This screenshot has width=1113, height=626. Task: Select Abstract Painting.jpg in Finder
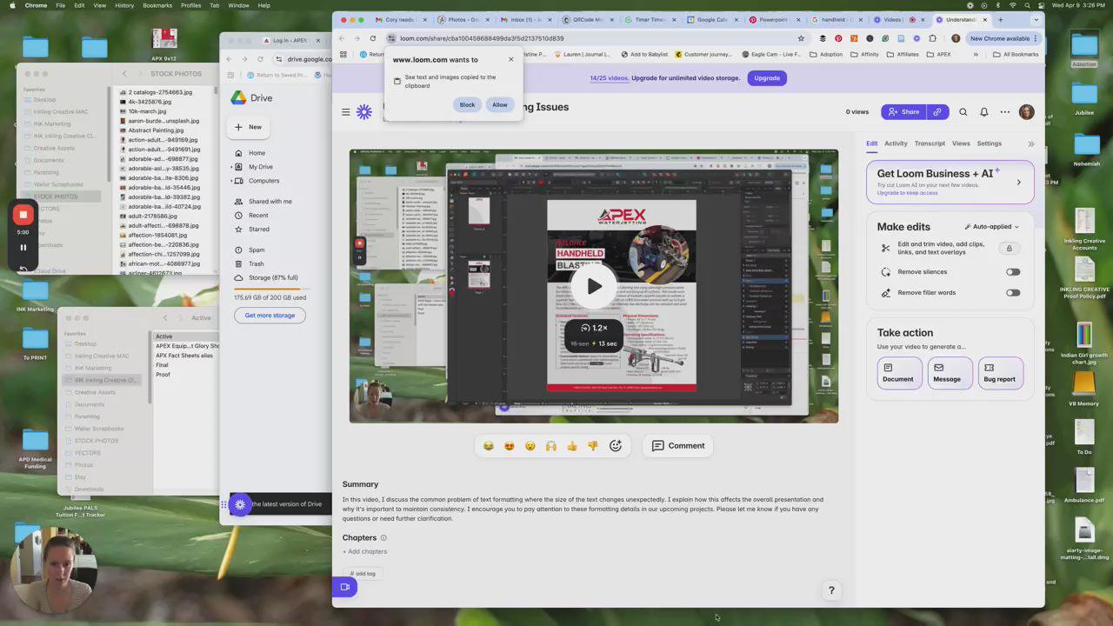[156, 130]
